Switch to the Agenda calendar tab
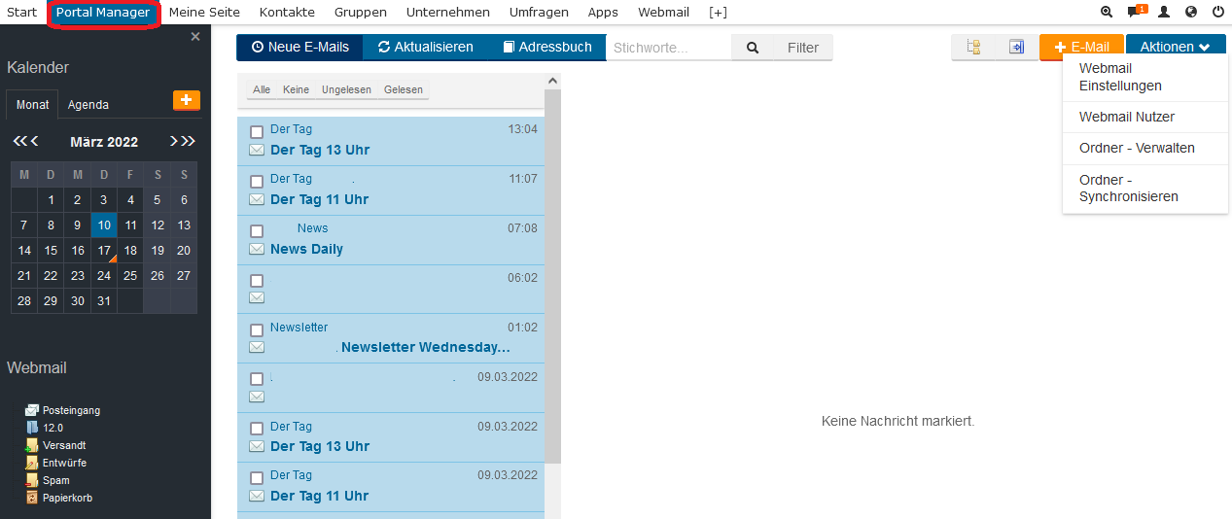 tap(88, 105)
